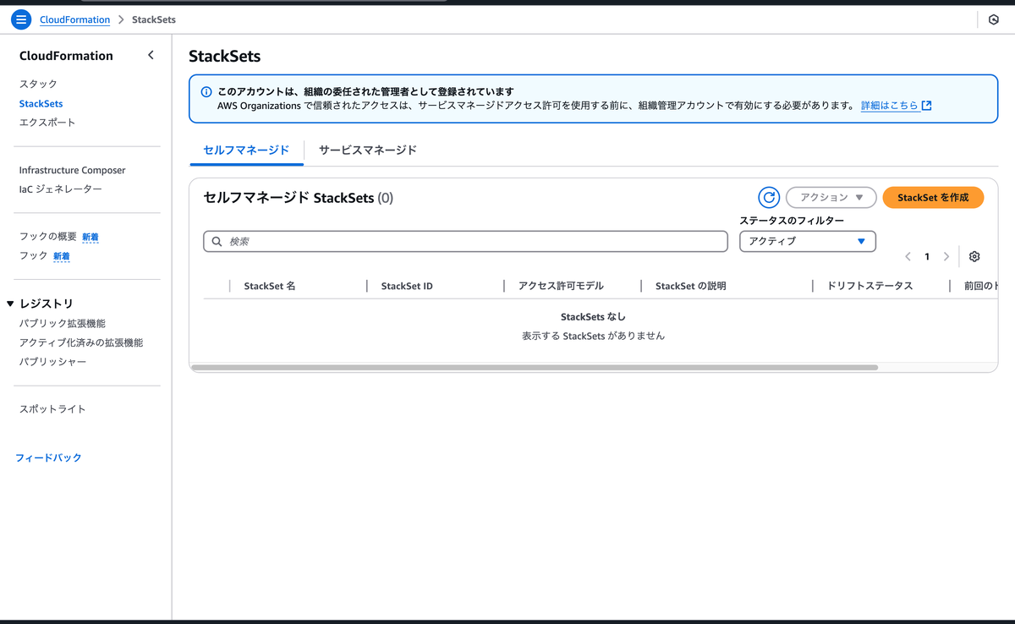The width and height of the screenshot is (1015, 624).
Task: Click the StackSet ID column header
Action: coord(407,286)
